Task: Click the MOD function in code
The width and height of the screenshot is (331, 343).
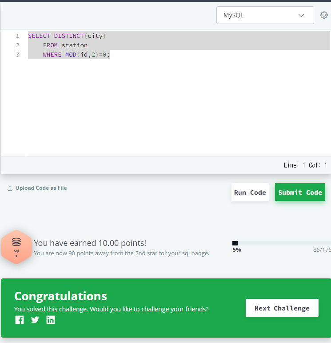Action: point(71,55)
